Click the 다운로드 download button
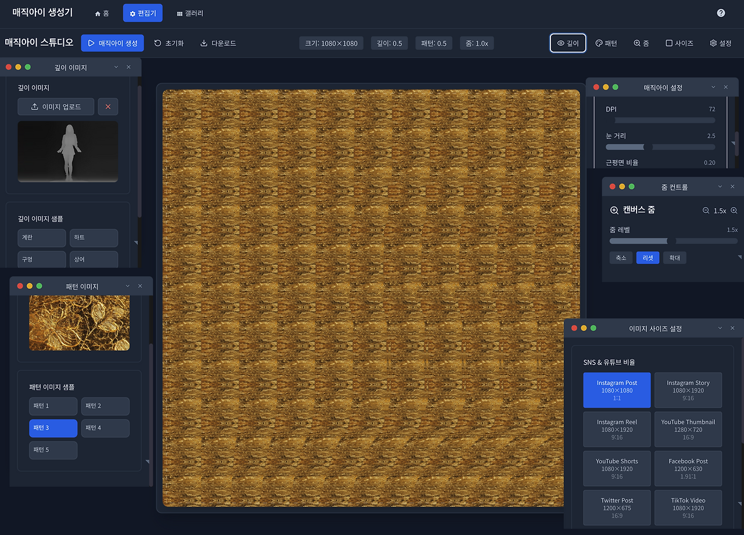The height and width of the screenshot is (535, 744). pos(218,43)
